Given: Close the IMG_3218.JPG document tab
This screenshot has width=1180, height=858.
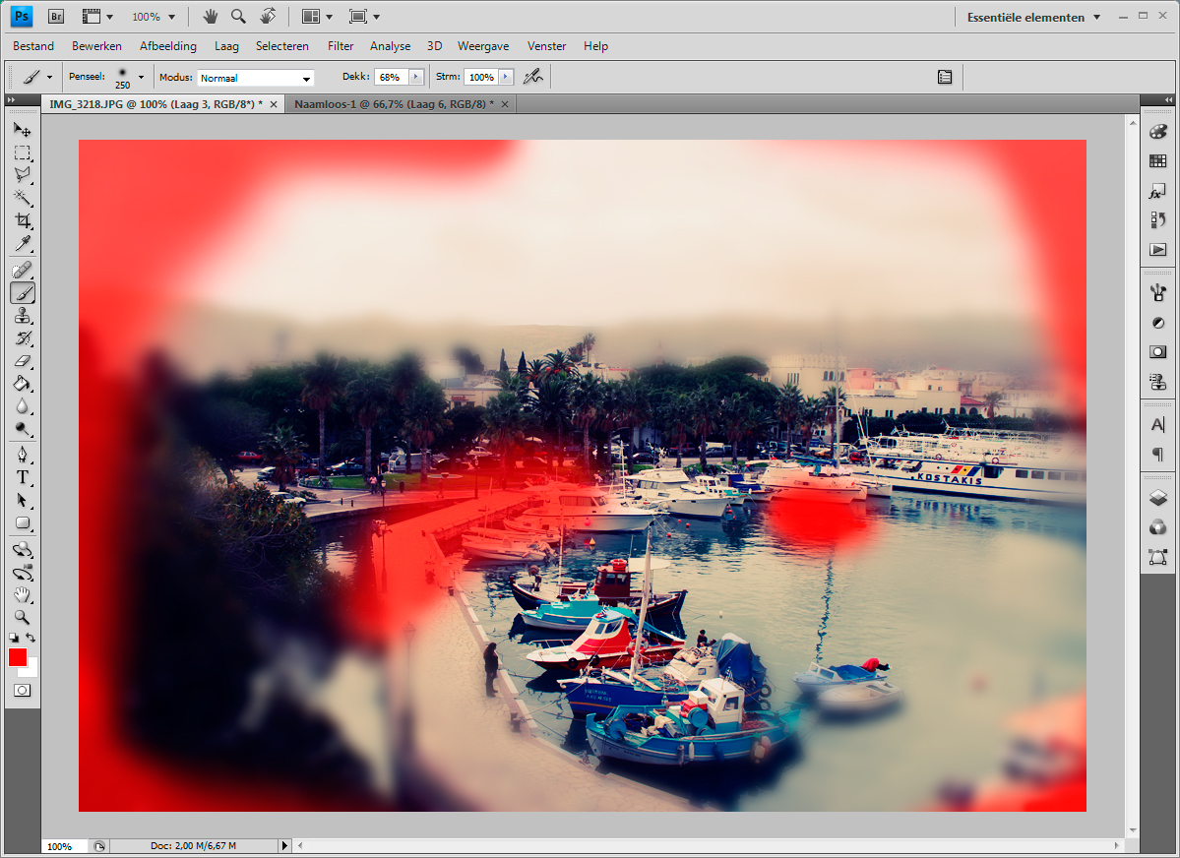Looking at the screenshot, I should point(274,104).
